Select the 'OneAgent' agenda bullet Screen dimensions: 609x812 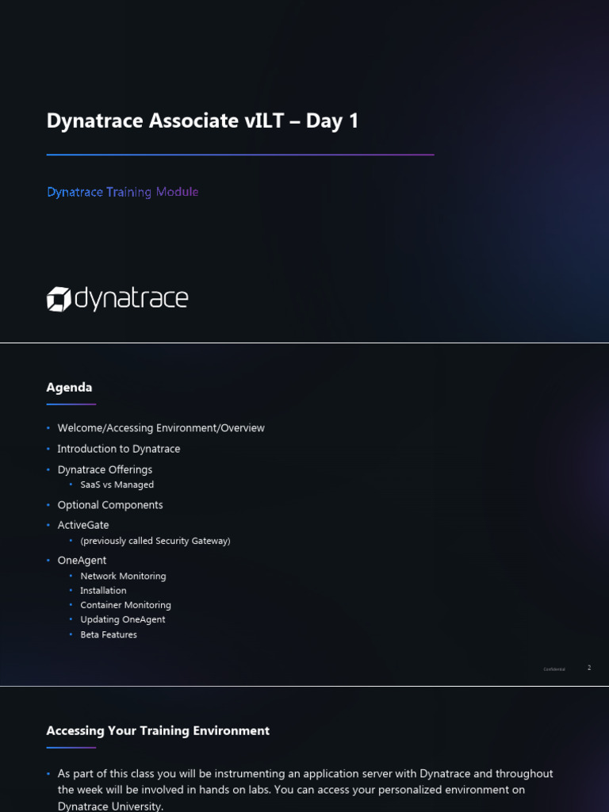tap(82, 561)
